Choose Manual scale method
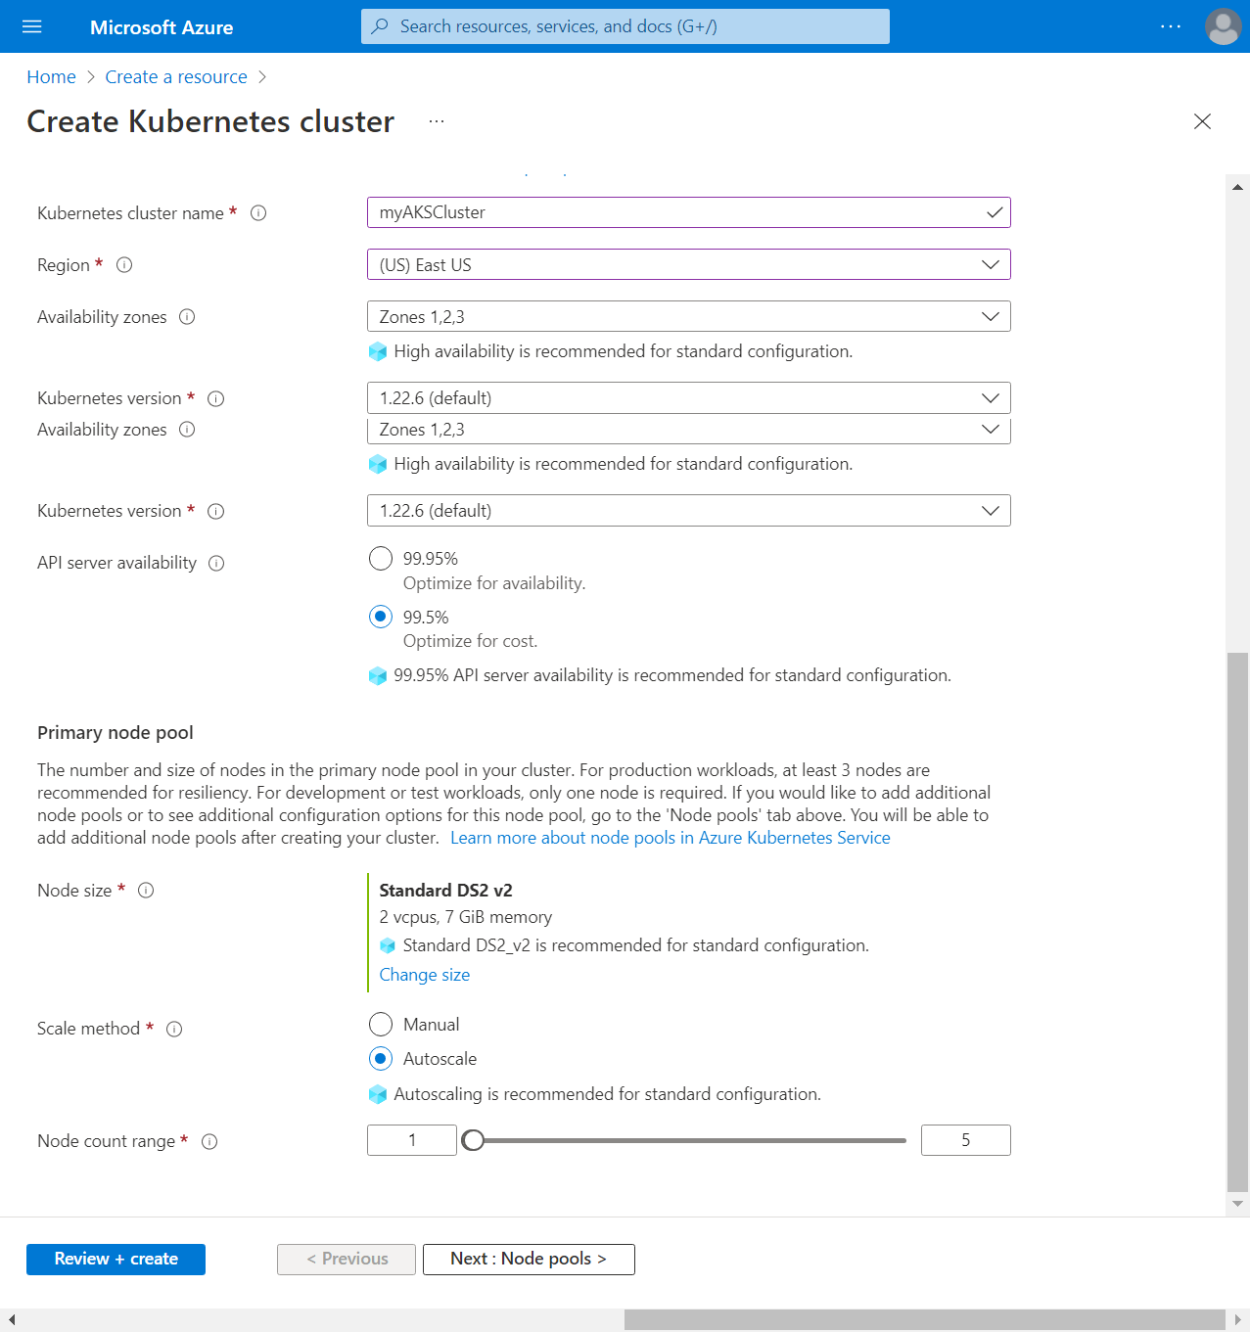1250x1332 pixels. [x=381, y=1025]
